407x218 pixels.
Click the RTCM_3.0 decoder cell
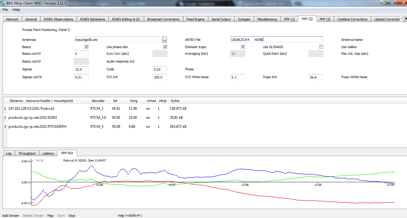pos(98,118)
